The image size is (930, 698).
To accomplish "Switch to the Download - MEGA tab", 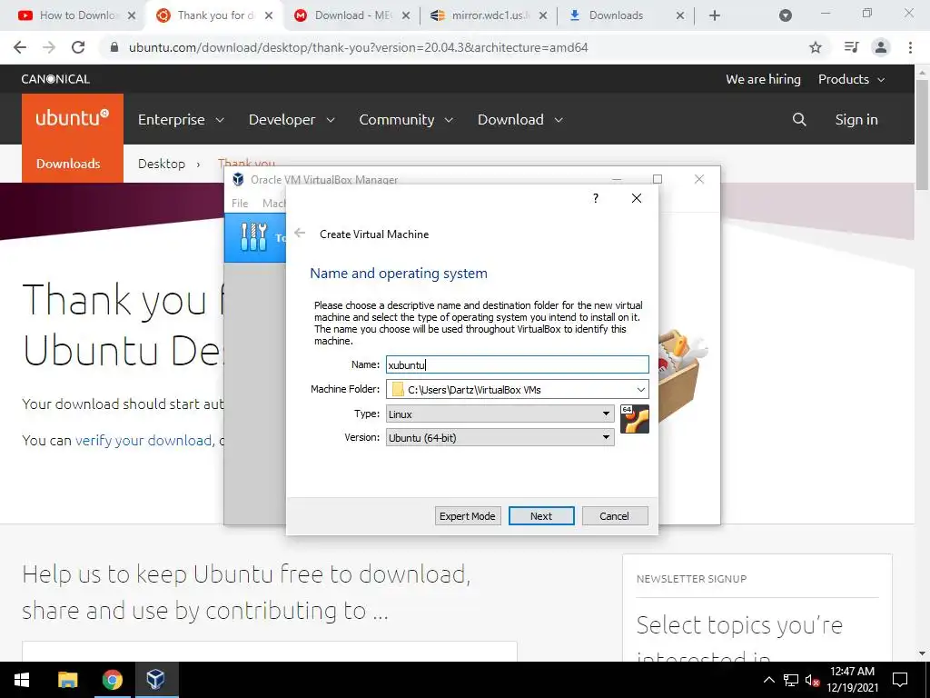I will (x=352, y=15).
